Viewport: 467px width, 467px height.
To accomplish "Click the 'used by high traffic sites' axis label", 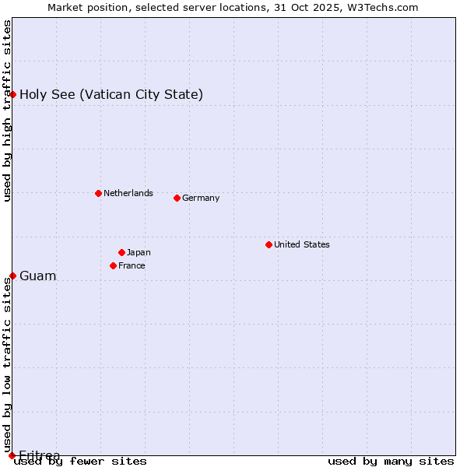I will 7,111.
